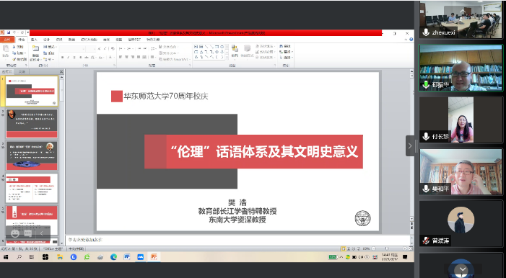Click the notes area to add notes
The image size is (506, 278).
coord(237,240)
